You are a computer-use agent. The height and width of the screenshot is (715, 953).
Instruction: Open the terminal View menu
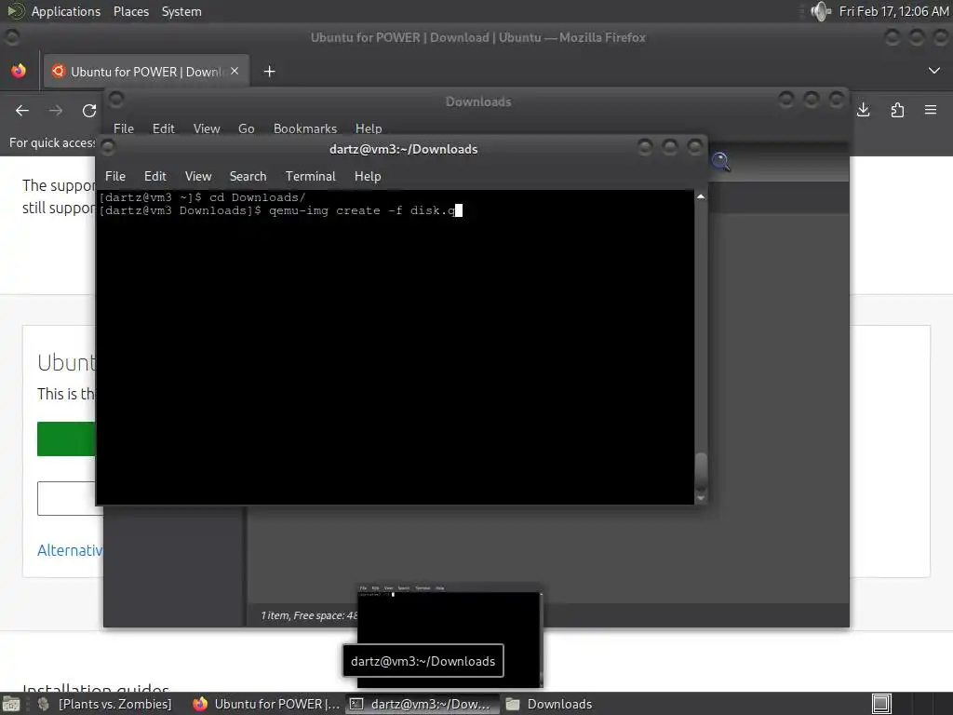click(x=198, y=176)
